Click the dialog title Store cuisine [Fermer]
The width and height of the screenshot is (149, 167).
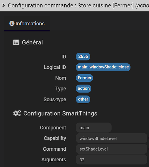(x=105, y=5)
